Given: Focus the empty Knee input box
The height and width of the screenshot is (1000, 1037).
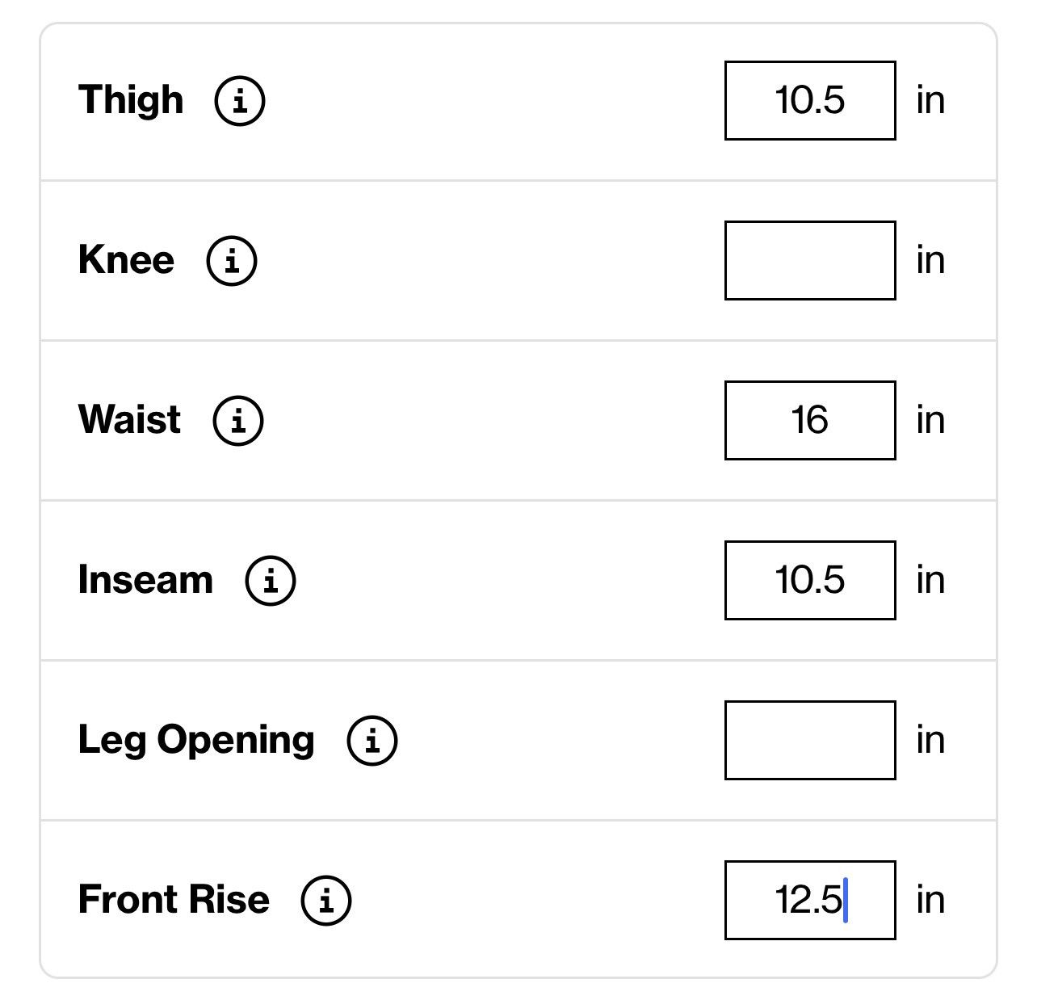Looking at the screenshot, I should pyautogui.click(x=810, y=260).
